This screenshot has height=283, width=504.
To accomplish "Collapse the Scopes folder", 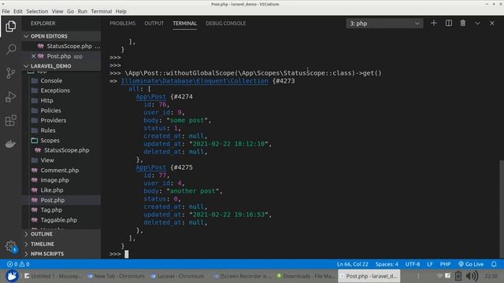I will (x=50, y=140).
